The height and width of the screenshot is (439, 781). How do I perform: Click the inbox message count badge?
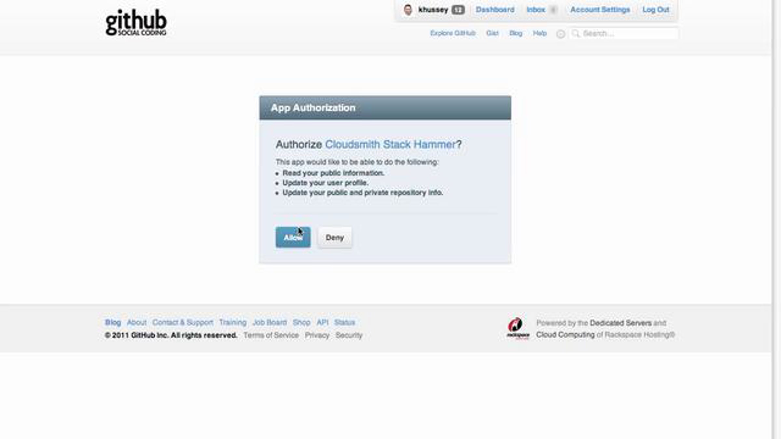(553, 10)
